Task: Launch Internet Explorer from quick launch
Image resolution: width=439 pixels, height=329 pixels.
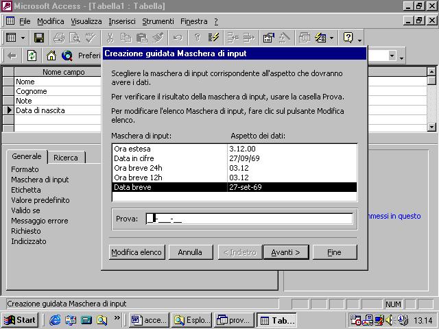Action: pos(55,320)
